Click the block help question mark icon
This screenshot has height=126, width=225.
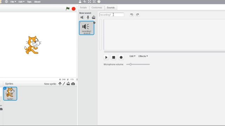(x=99, y=1)
